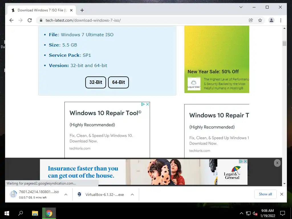Close the downloads bar
Image resolution: width=292 pixels, height=219 pixels.
pos(281,194)
